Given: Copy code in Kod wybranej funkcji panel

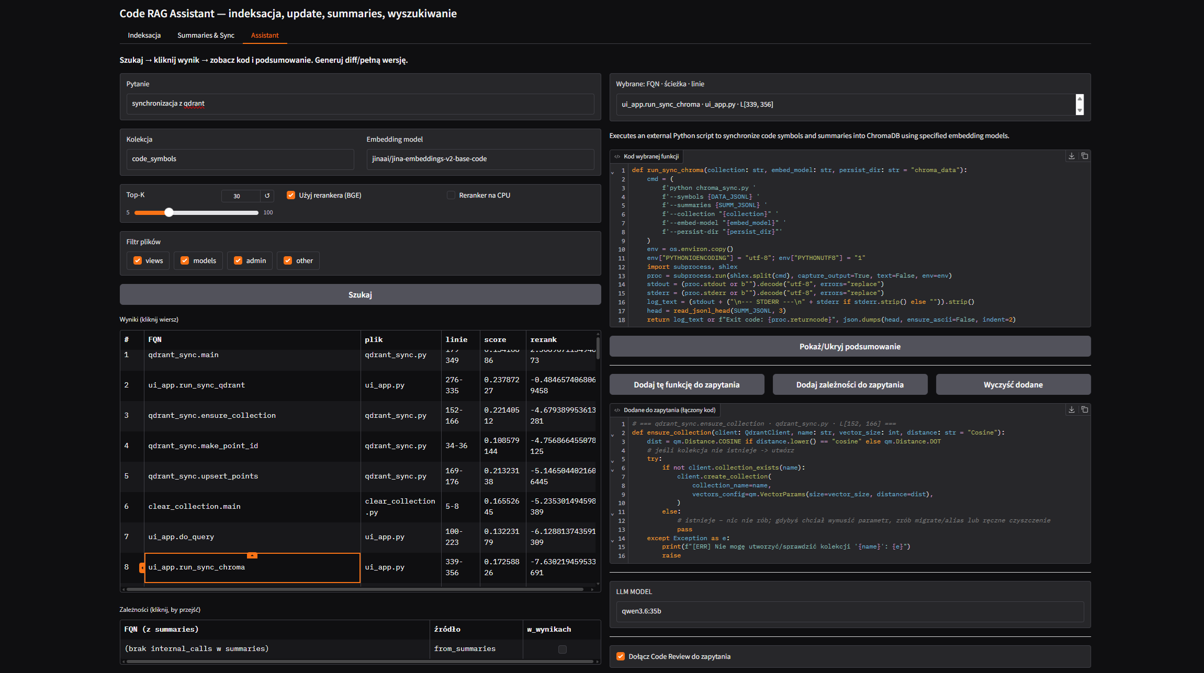Looking at the screenshot, I should pos(1085,156).
